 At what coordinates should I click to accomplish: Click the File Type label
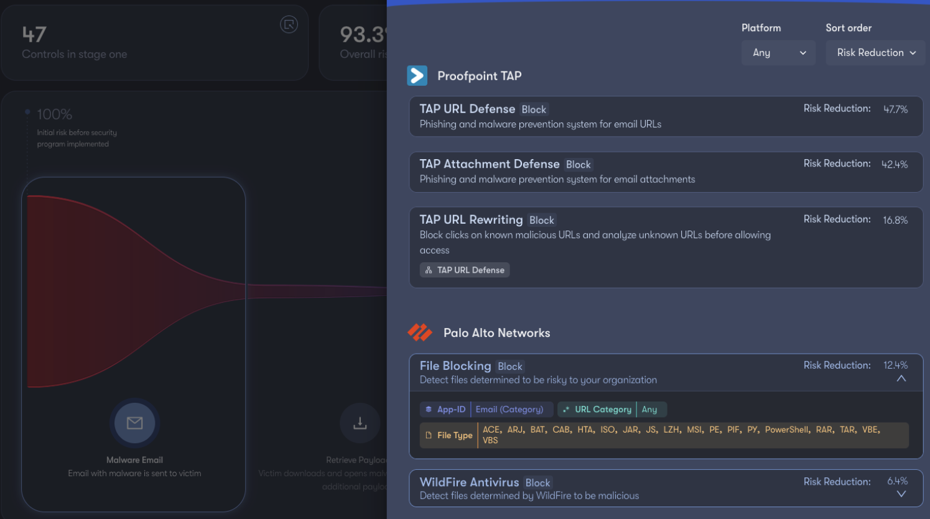tap(455, 435)
